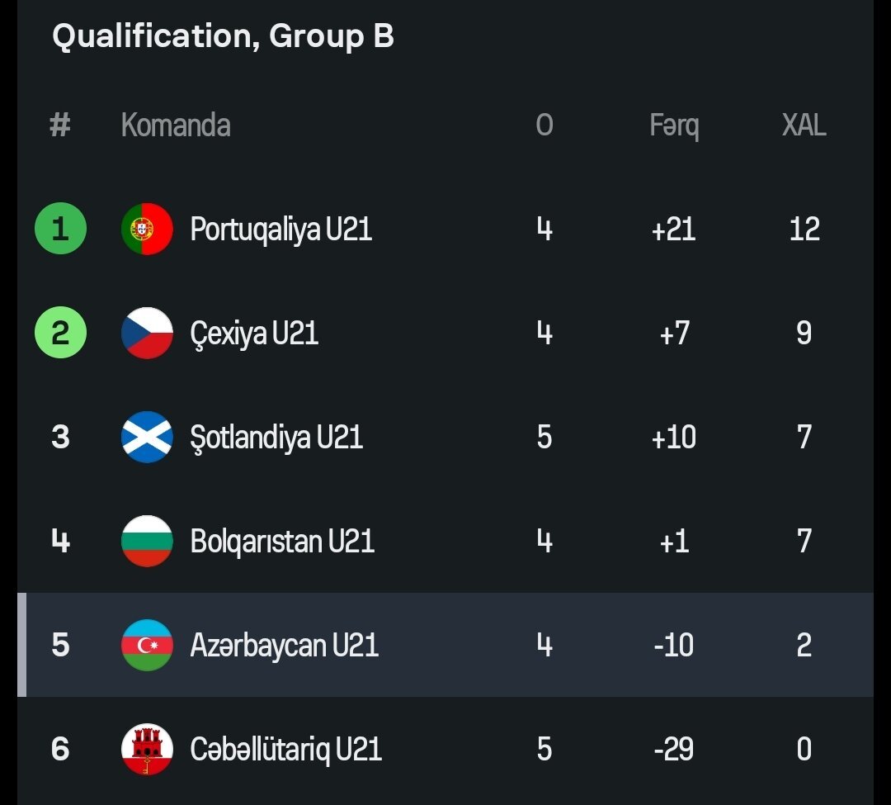Click the Qualification, Group B title

coord(223,37)
